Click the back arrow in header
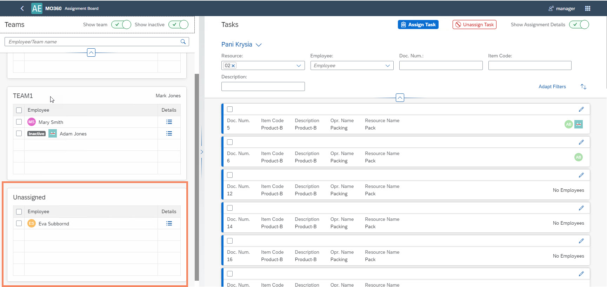The width and height of the screenshot is (607, 287). click(22, 8)
